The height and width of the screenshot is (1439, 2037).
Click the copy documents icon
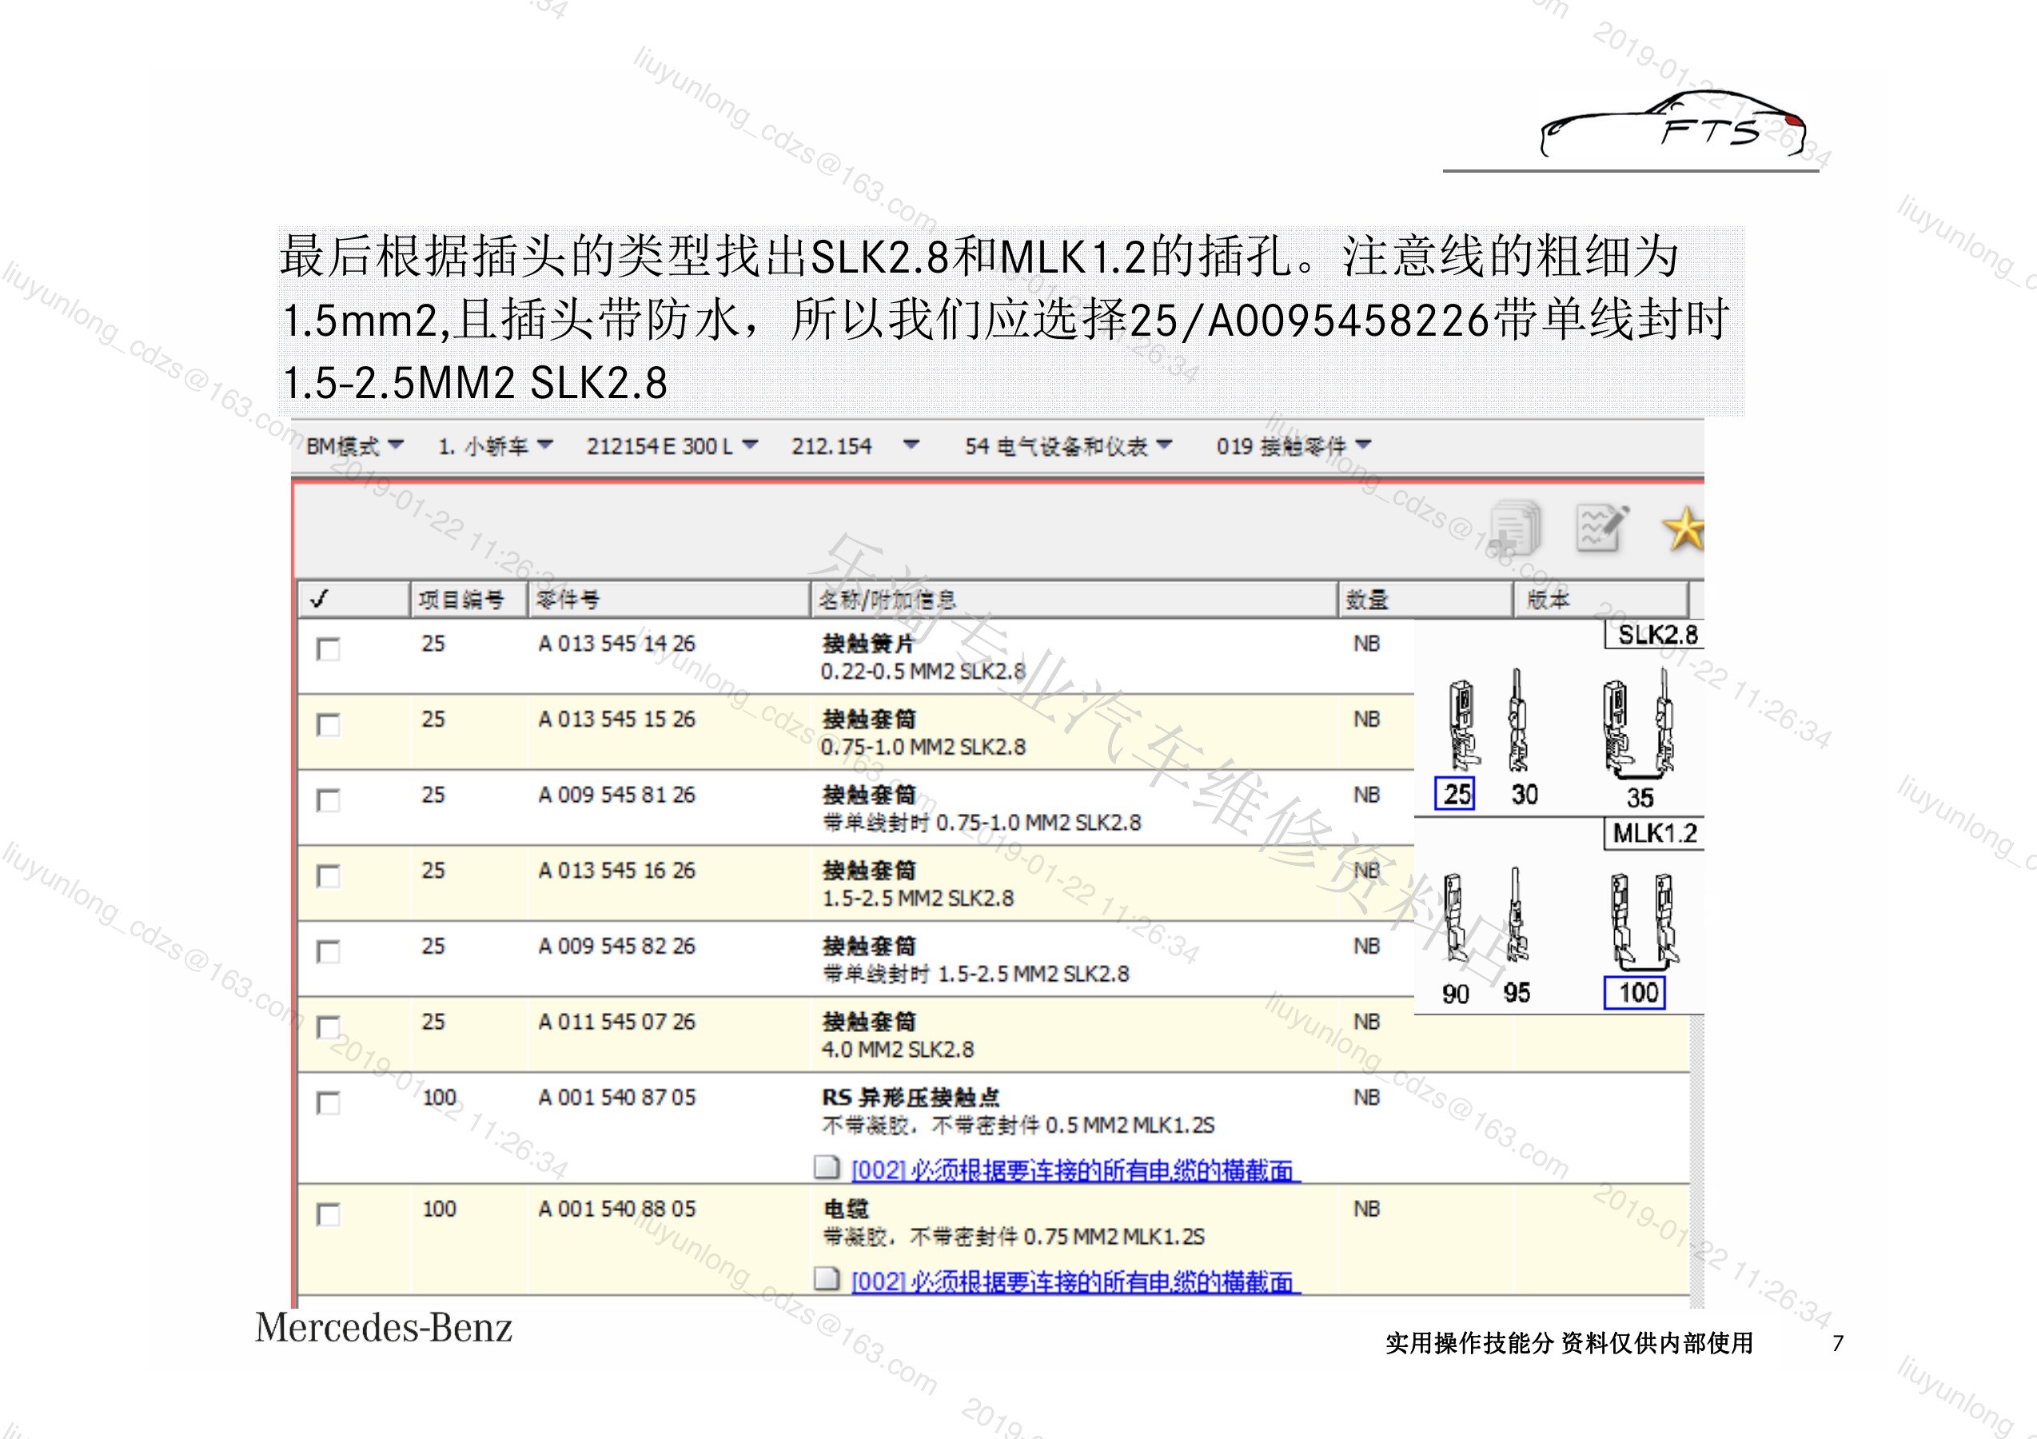pos(1515,528)
